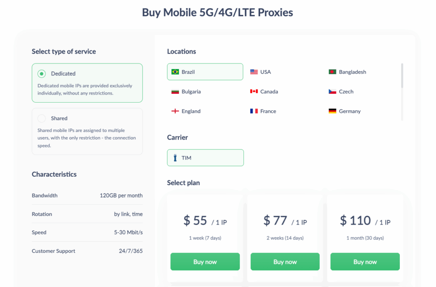Click the locations list scrollbar

point(402,76)
